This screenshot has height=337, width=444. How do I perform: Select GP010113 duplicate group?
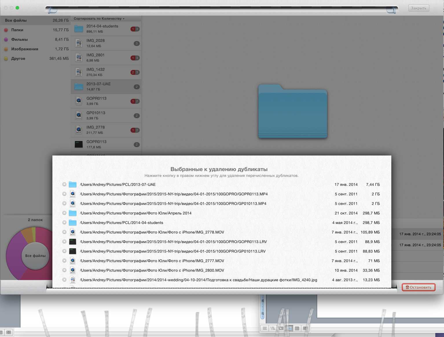pos(106,115)
